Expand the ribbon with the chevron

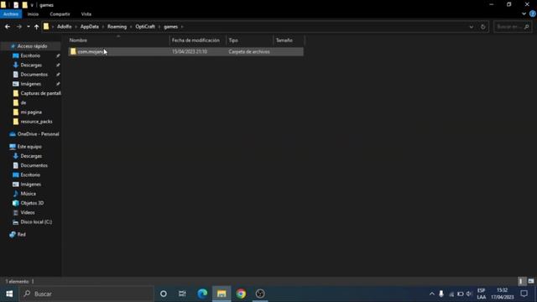[524, 14]
